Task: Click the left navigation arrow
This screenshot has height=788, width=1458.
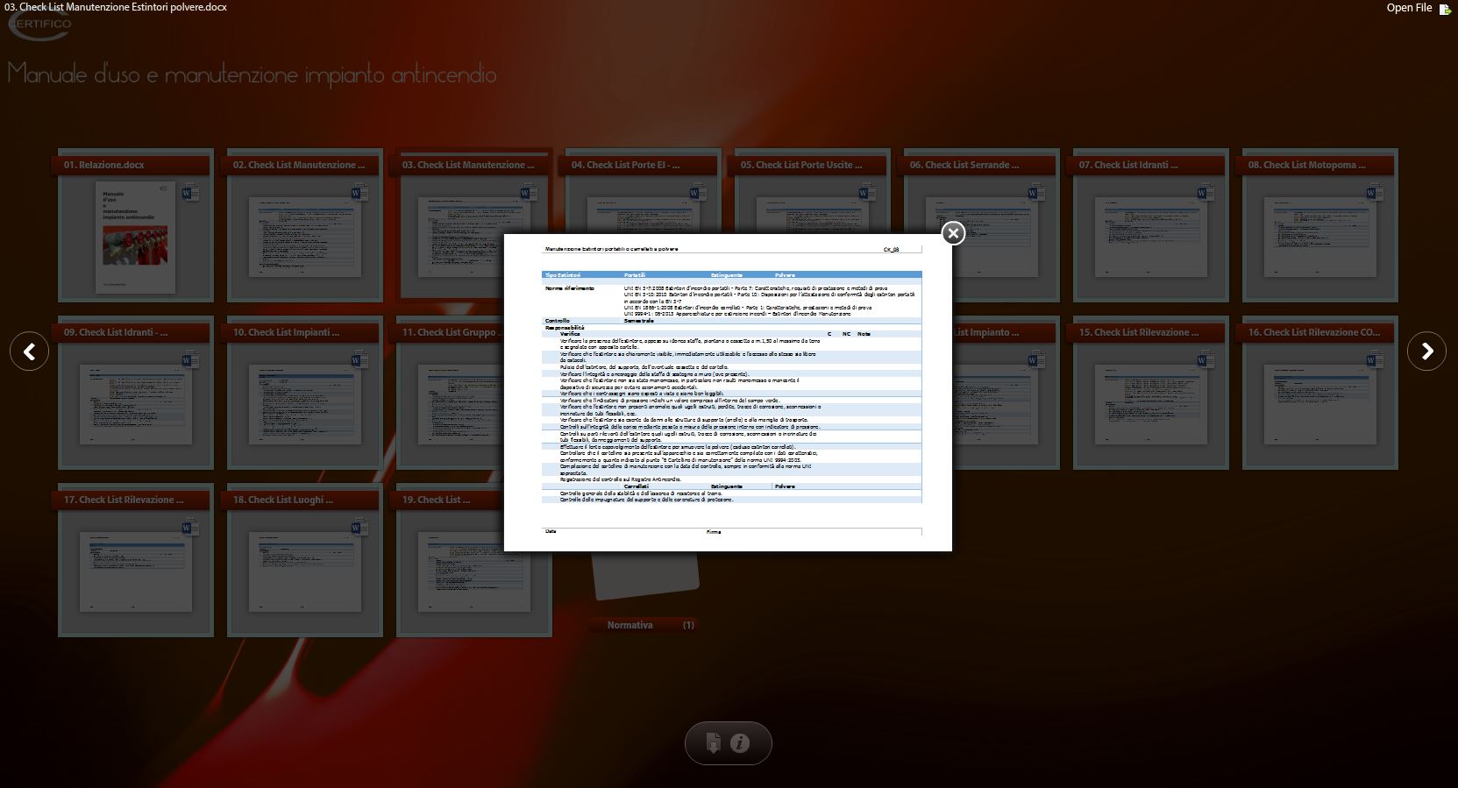Action: coord(29,351)
